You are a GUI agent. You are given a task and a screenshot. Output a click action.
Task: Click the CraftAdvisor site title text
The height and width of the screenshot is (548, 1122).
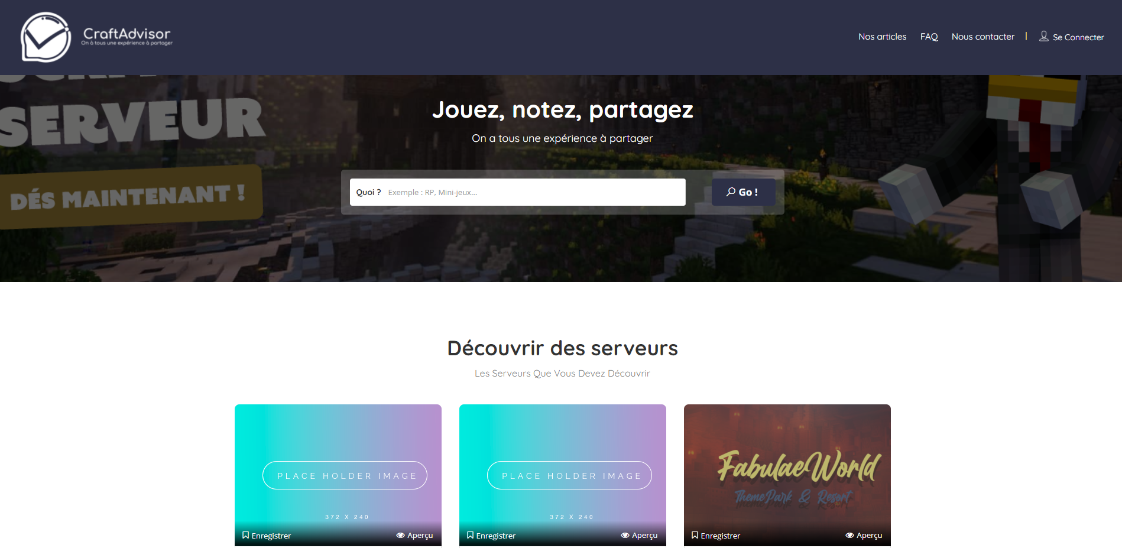pos(127,33)
